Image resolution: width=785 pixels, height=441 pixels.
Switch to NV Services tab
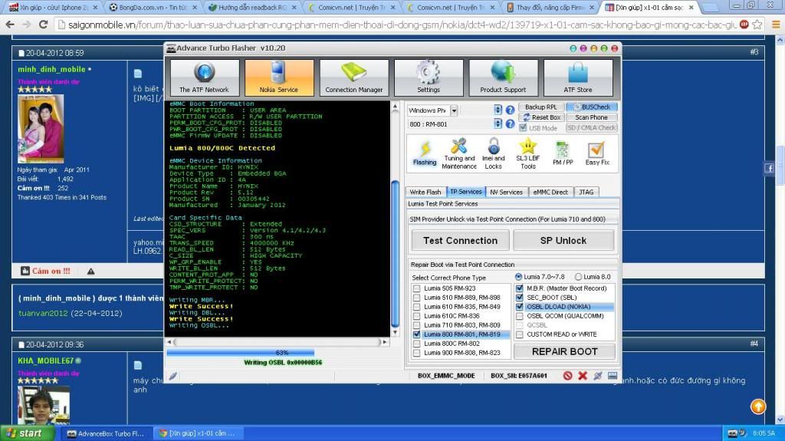click(506, 192)
